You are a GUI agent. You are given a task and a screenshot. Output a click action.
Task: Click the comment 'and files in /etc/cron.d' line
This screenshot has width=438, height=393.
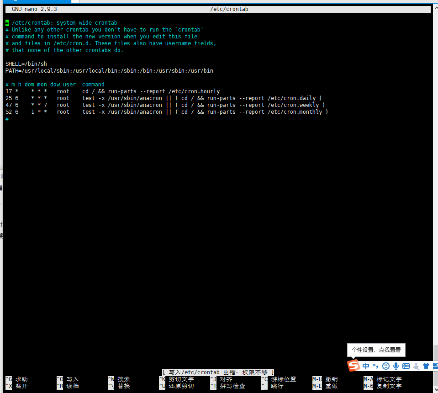[x=111, y=43]
